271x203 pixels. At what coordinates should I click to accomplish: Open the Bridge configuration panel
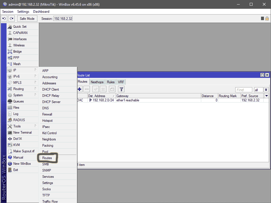coord(17,51)
